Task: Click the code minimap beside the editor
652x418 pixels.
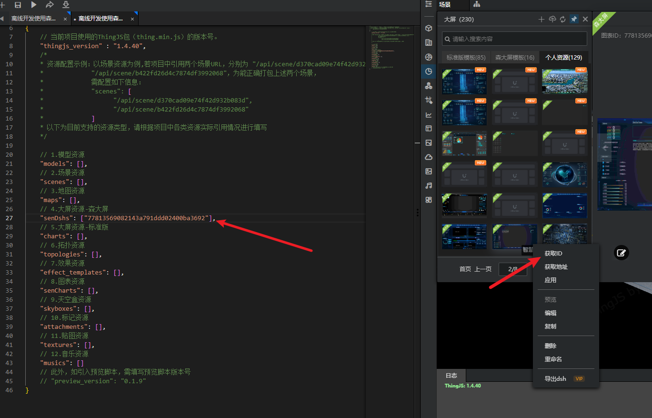Action: pos(391,48)
